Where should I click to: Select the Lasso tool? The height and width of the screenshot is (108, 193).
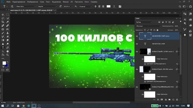coord(3,18)
